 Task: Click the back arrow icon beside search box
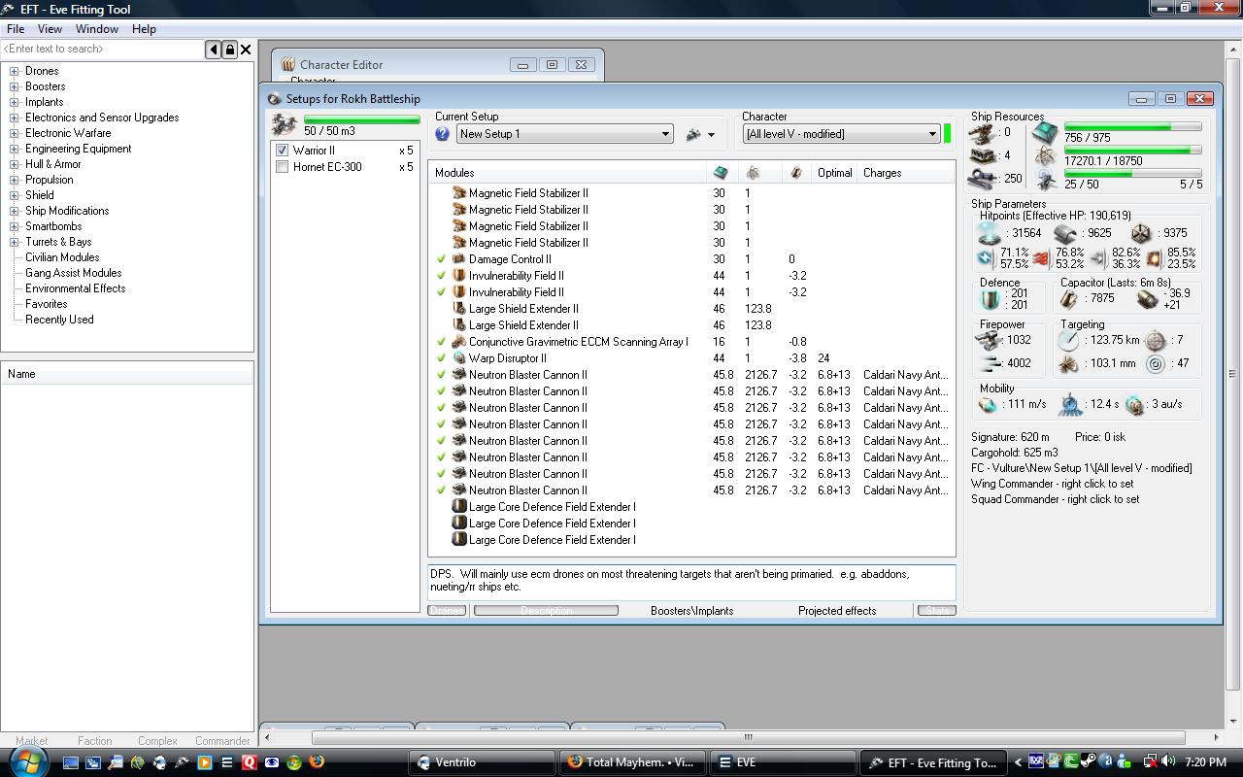click(x=214, y=50)
